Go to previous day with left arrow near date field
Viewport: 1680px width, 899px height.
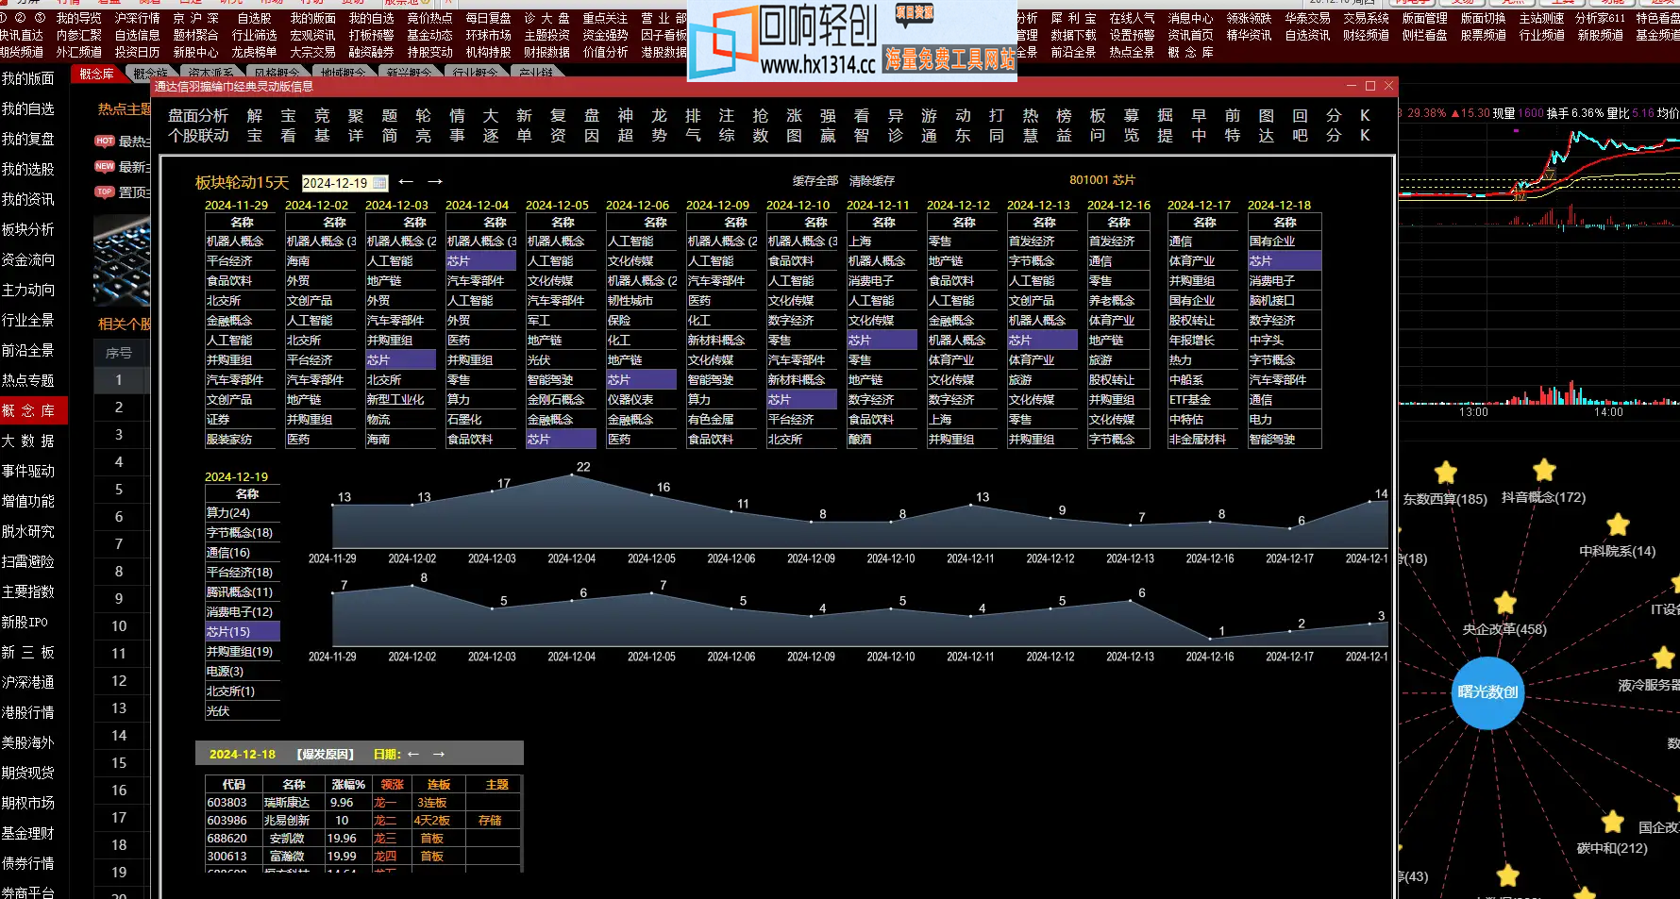pyautogui.click(x=406, y=181)
